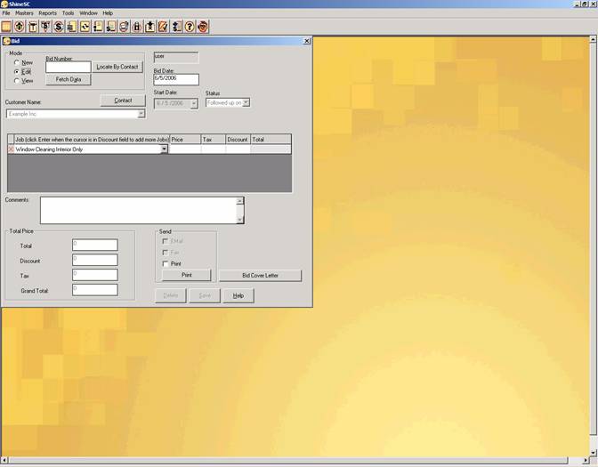598x467 pixels.
Task: Click the Price column header
Action: [x=185, y=140]
